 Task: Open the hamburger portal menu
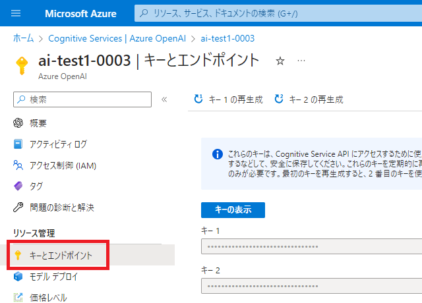[x=16, y=13]
